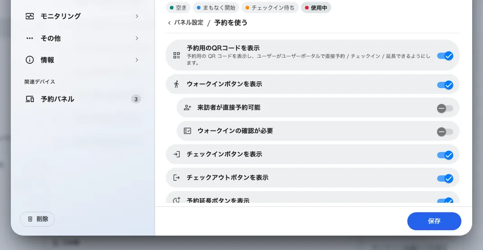Viewport: 483px width, 250px height.
Task: Open the 予約パネル related device
Action: (x=82, y=99)
